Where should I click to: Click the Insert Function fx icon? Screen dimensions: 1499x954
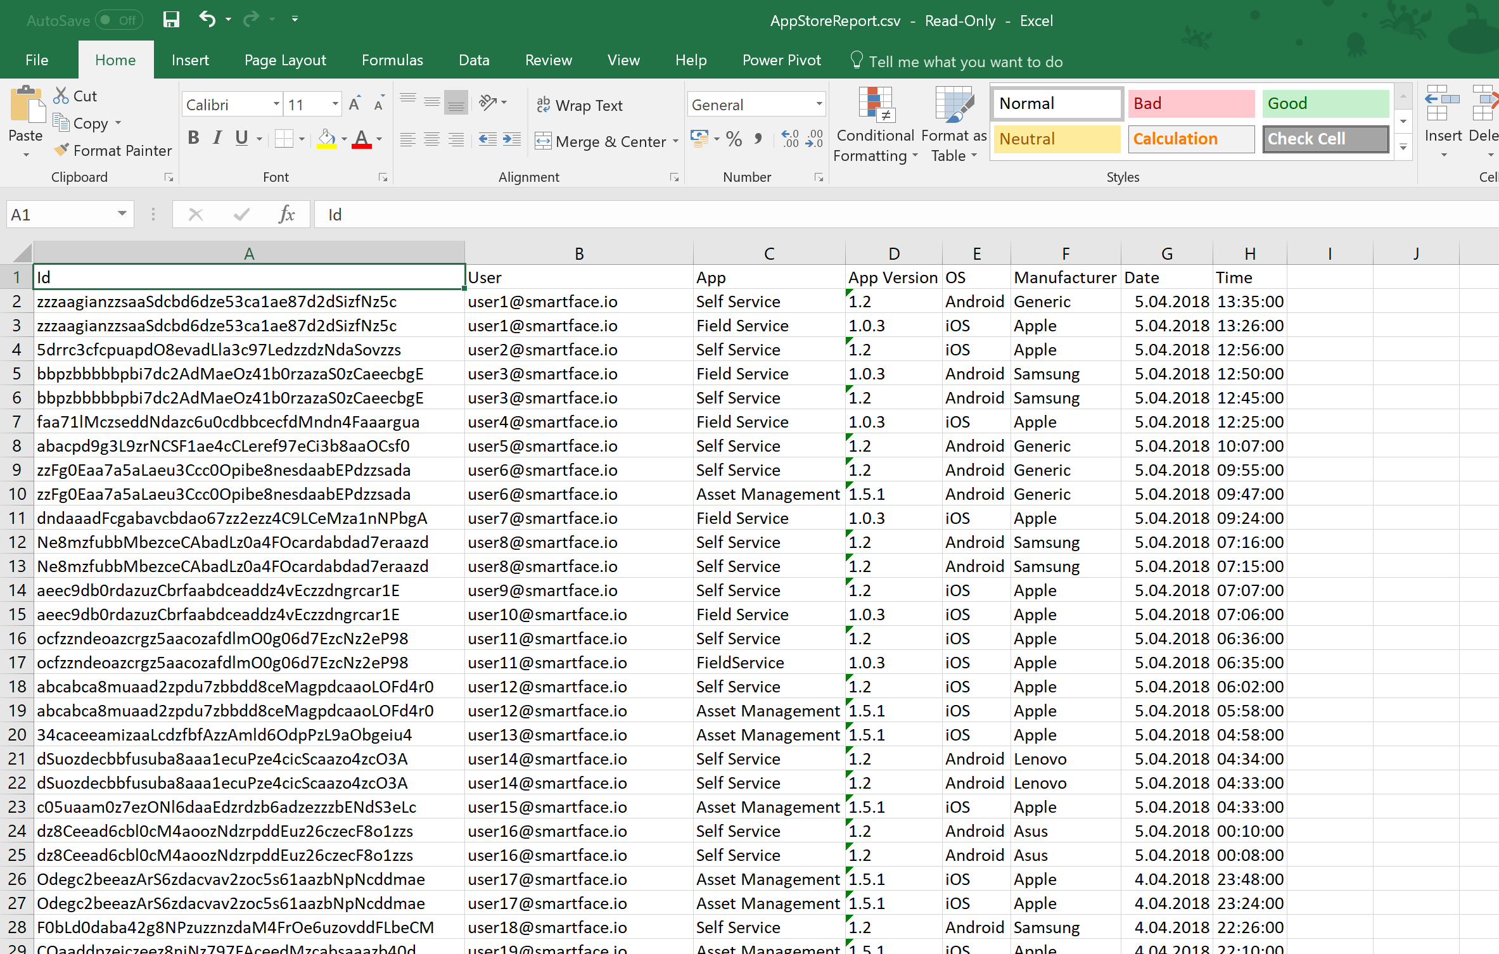286,215
